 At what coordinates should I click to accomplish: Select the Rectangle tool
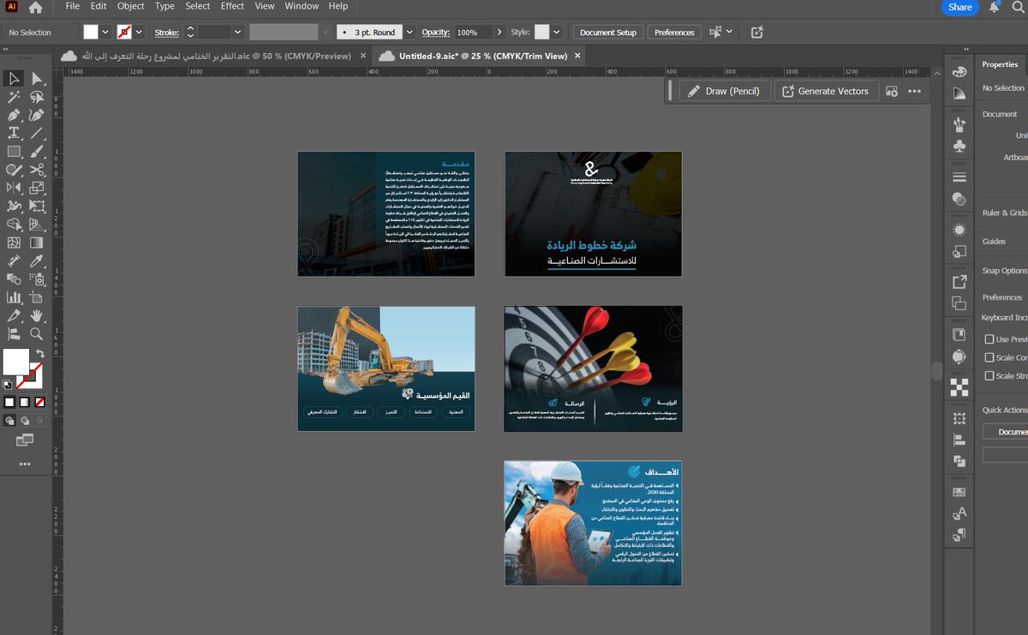click(14, 152)
